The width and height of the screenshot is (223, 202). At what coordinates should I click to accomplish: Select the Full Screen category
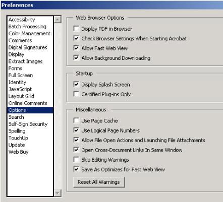click(x=21, y=75)
